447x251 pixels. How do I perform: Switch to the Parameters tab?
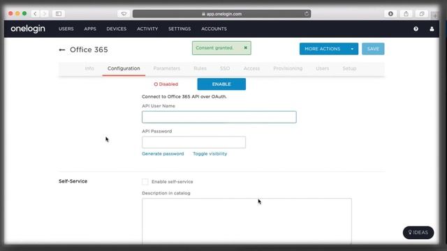click(167, 68)
